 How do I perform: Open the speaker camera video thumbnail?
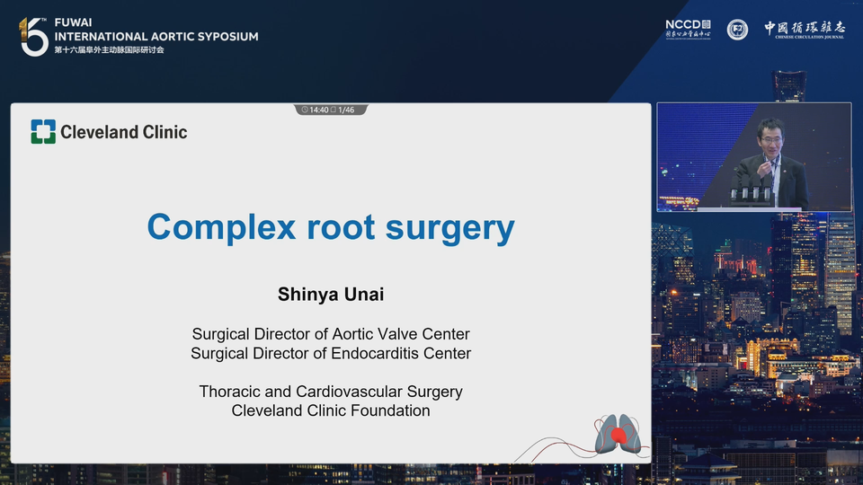pos(754,156)
